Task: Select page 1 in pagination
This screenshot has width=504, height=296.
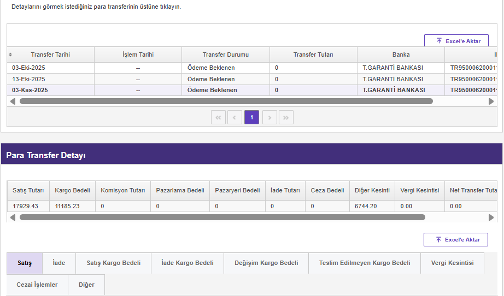Action: [x=252, y=117]
